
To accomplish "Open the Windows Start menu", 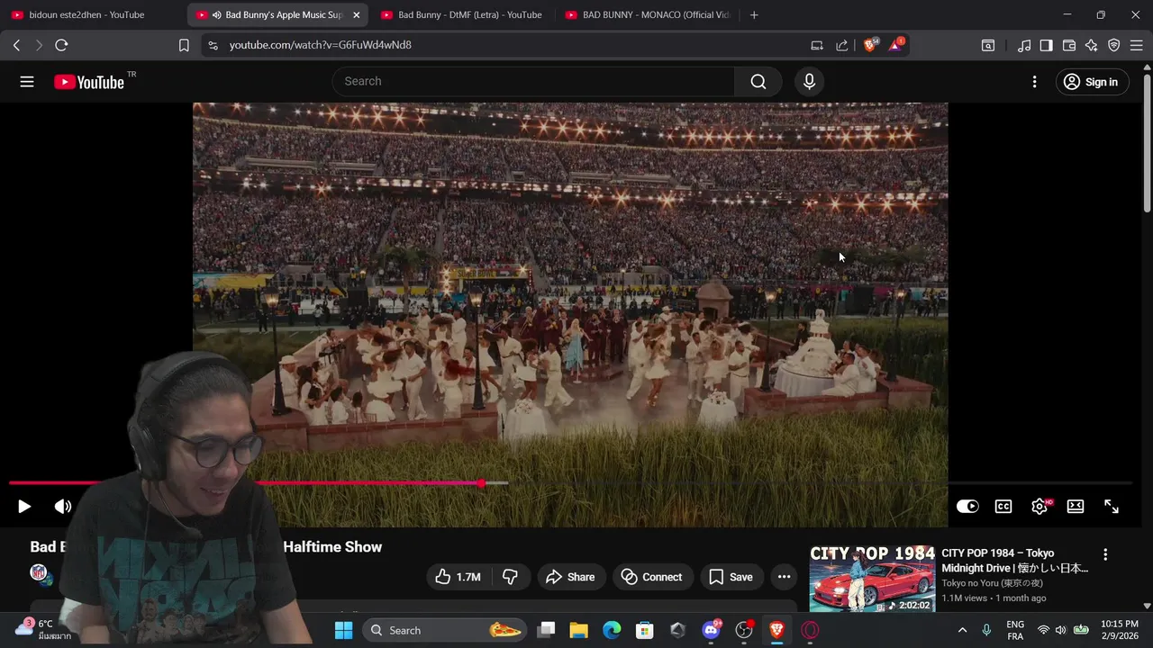I will tap(344, 630).
